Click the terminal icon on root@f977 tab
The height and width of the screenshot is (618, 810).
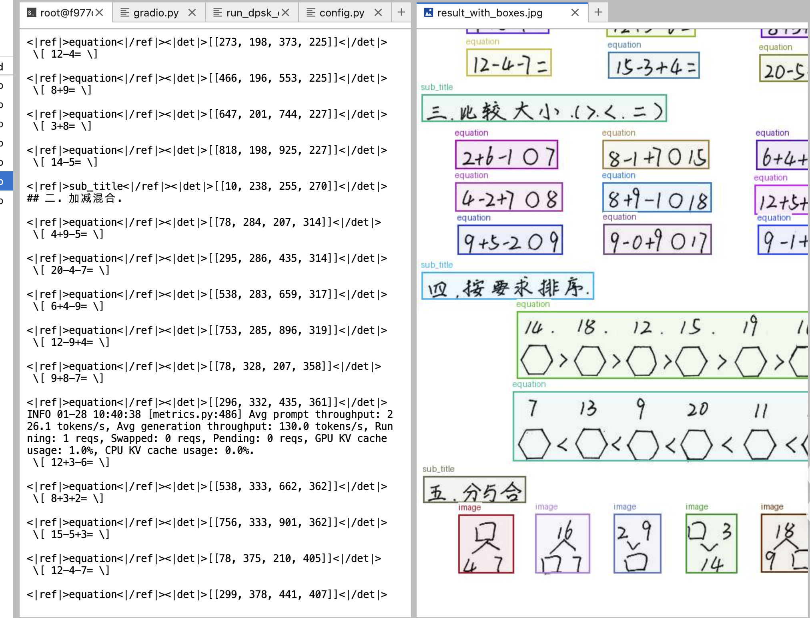[31, 13]
